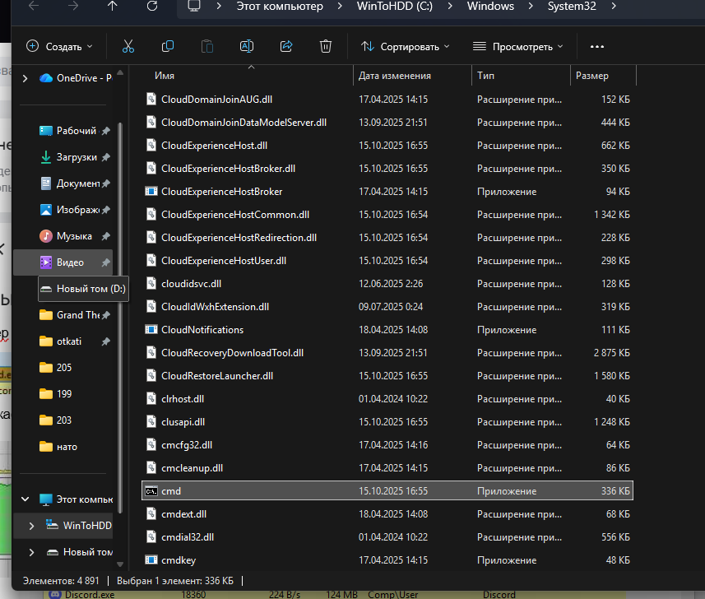Click the Cut scissors icon

coord(128,46)
